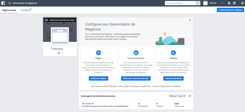The width and height of the screenshot is (245, 112).
Task: Select the Página inicial tab
Action: click(9, 10)
